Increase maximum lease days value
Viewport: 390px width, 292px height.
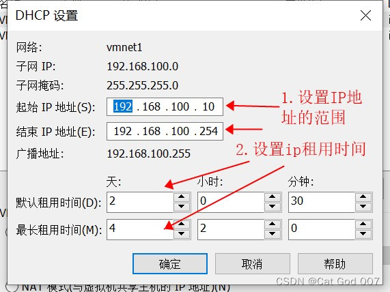pyautogui.click(x=181, y=224)
